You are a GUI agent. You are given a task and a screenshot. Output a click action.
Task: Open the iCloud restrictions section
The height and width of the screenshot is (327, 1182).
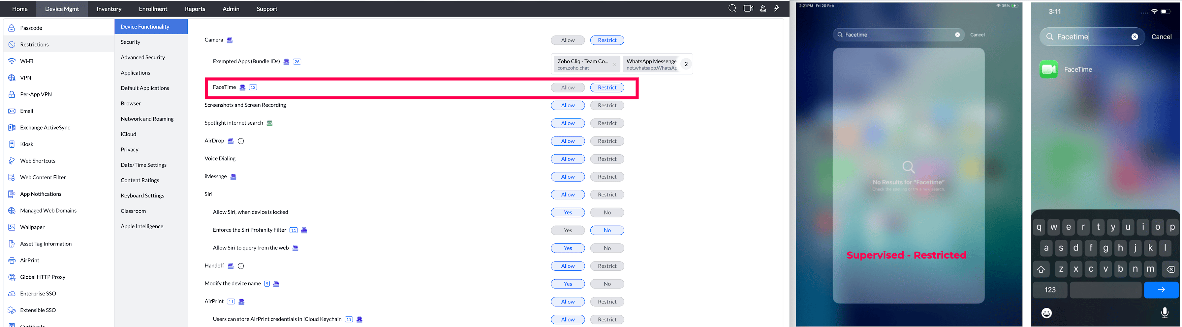[x=151, y=134]
